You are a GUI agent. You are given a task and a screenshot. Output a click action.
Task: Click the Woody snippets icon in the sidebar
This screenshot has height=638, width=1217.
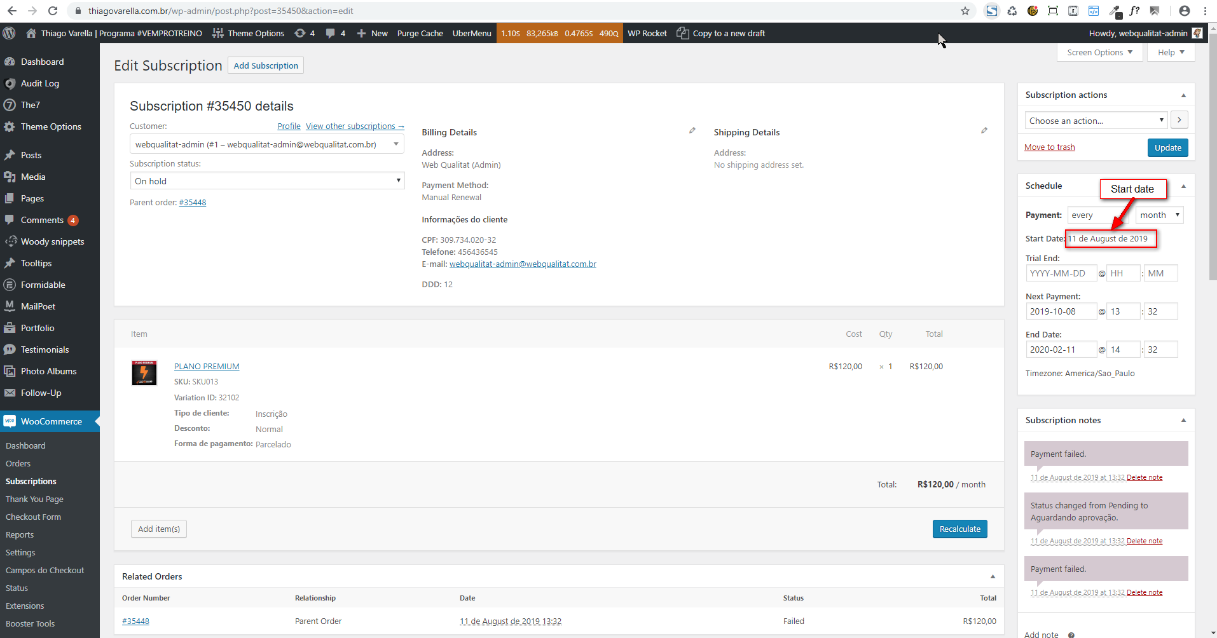[x=10, y=241]
